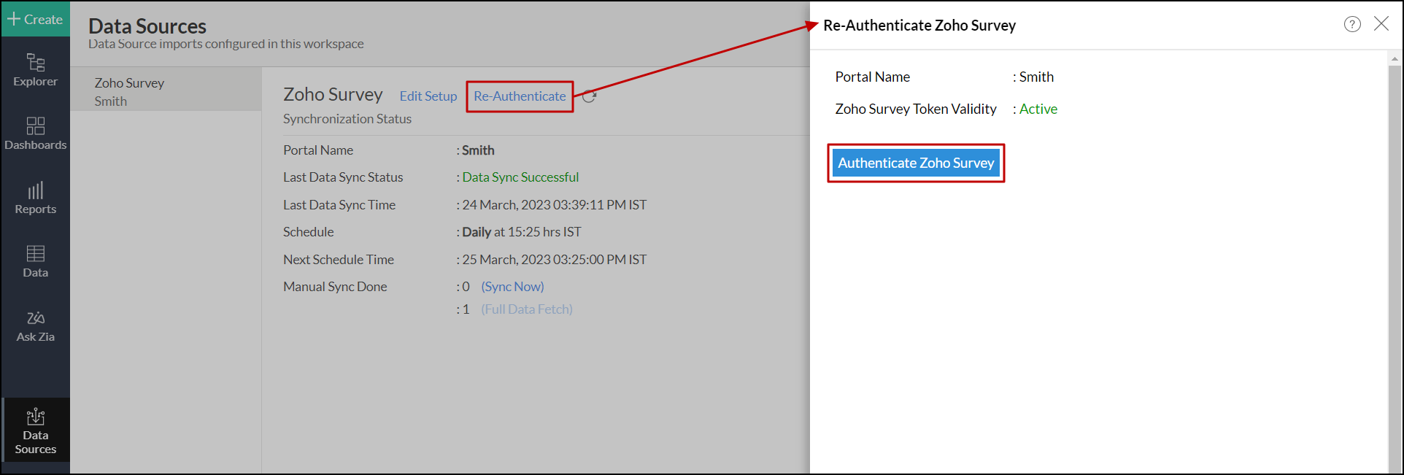
Task: Click the Data Sources page heading
Action: pyautogui.click(x=147, y=26)
